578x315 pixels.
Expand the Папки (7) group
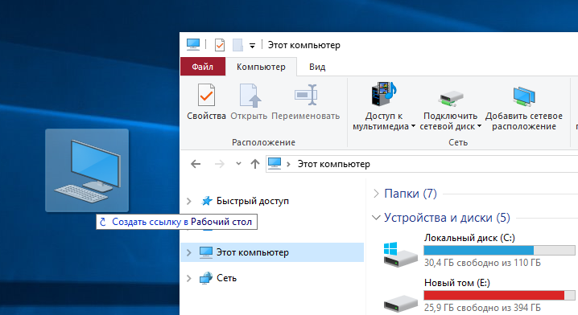[376, 193]
